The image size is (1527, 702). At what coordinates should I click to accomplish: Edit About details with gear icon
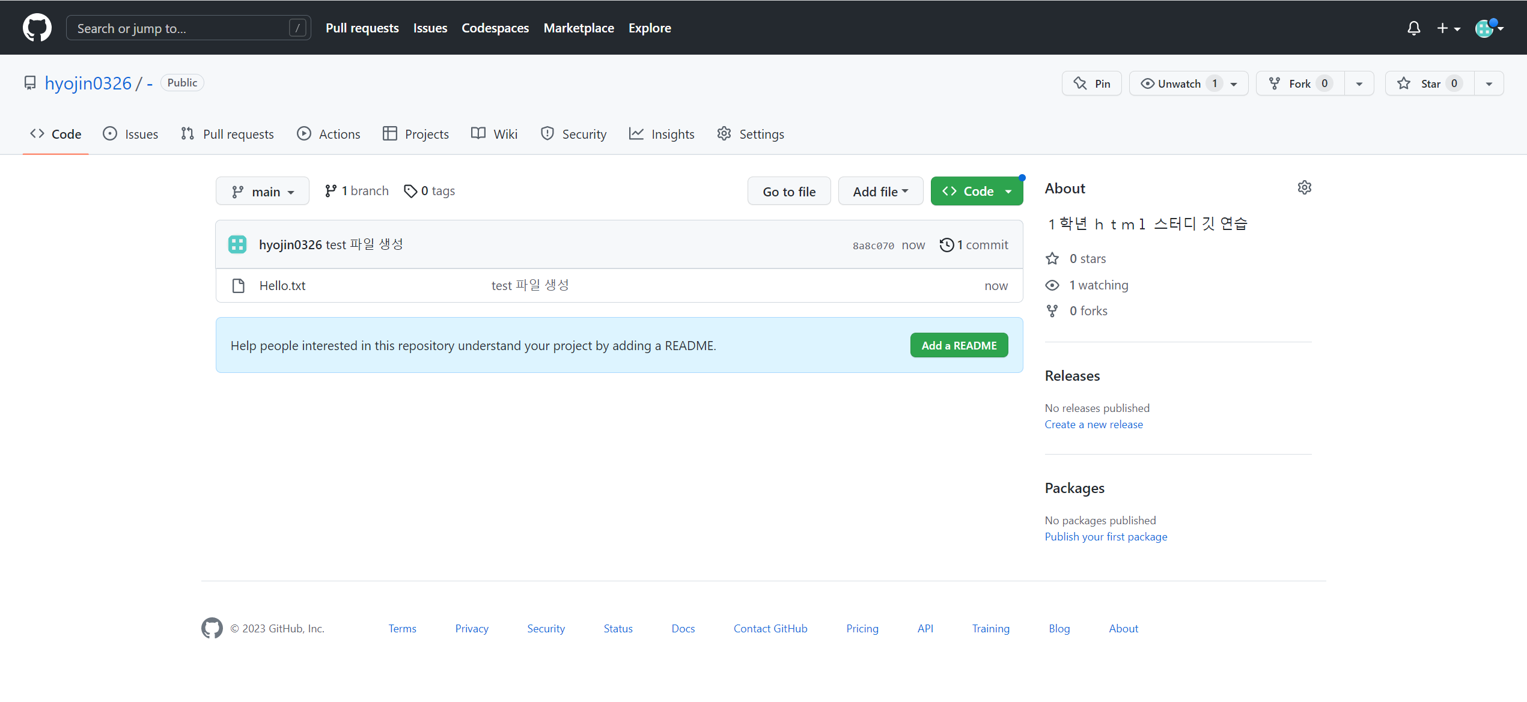(1304, 188)
